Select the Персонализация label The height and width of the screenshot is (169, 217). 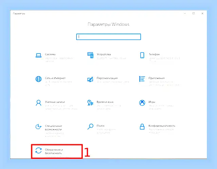point(107,78)
